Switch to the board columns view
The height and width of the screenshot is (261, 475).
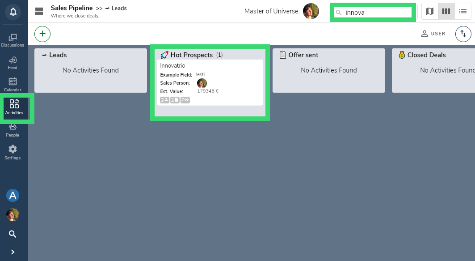click(x=446, y=12)
